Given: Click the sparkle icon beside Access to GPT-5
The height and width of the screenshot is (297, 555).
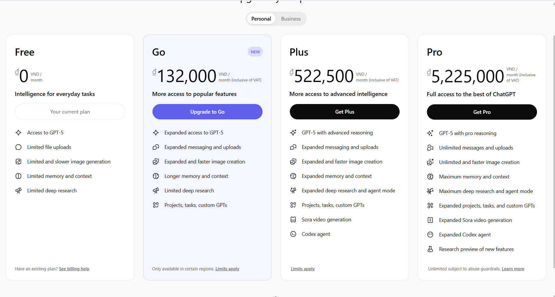Looking at the screenshot, I should pos(19,133).
